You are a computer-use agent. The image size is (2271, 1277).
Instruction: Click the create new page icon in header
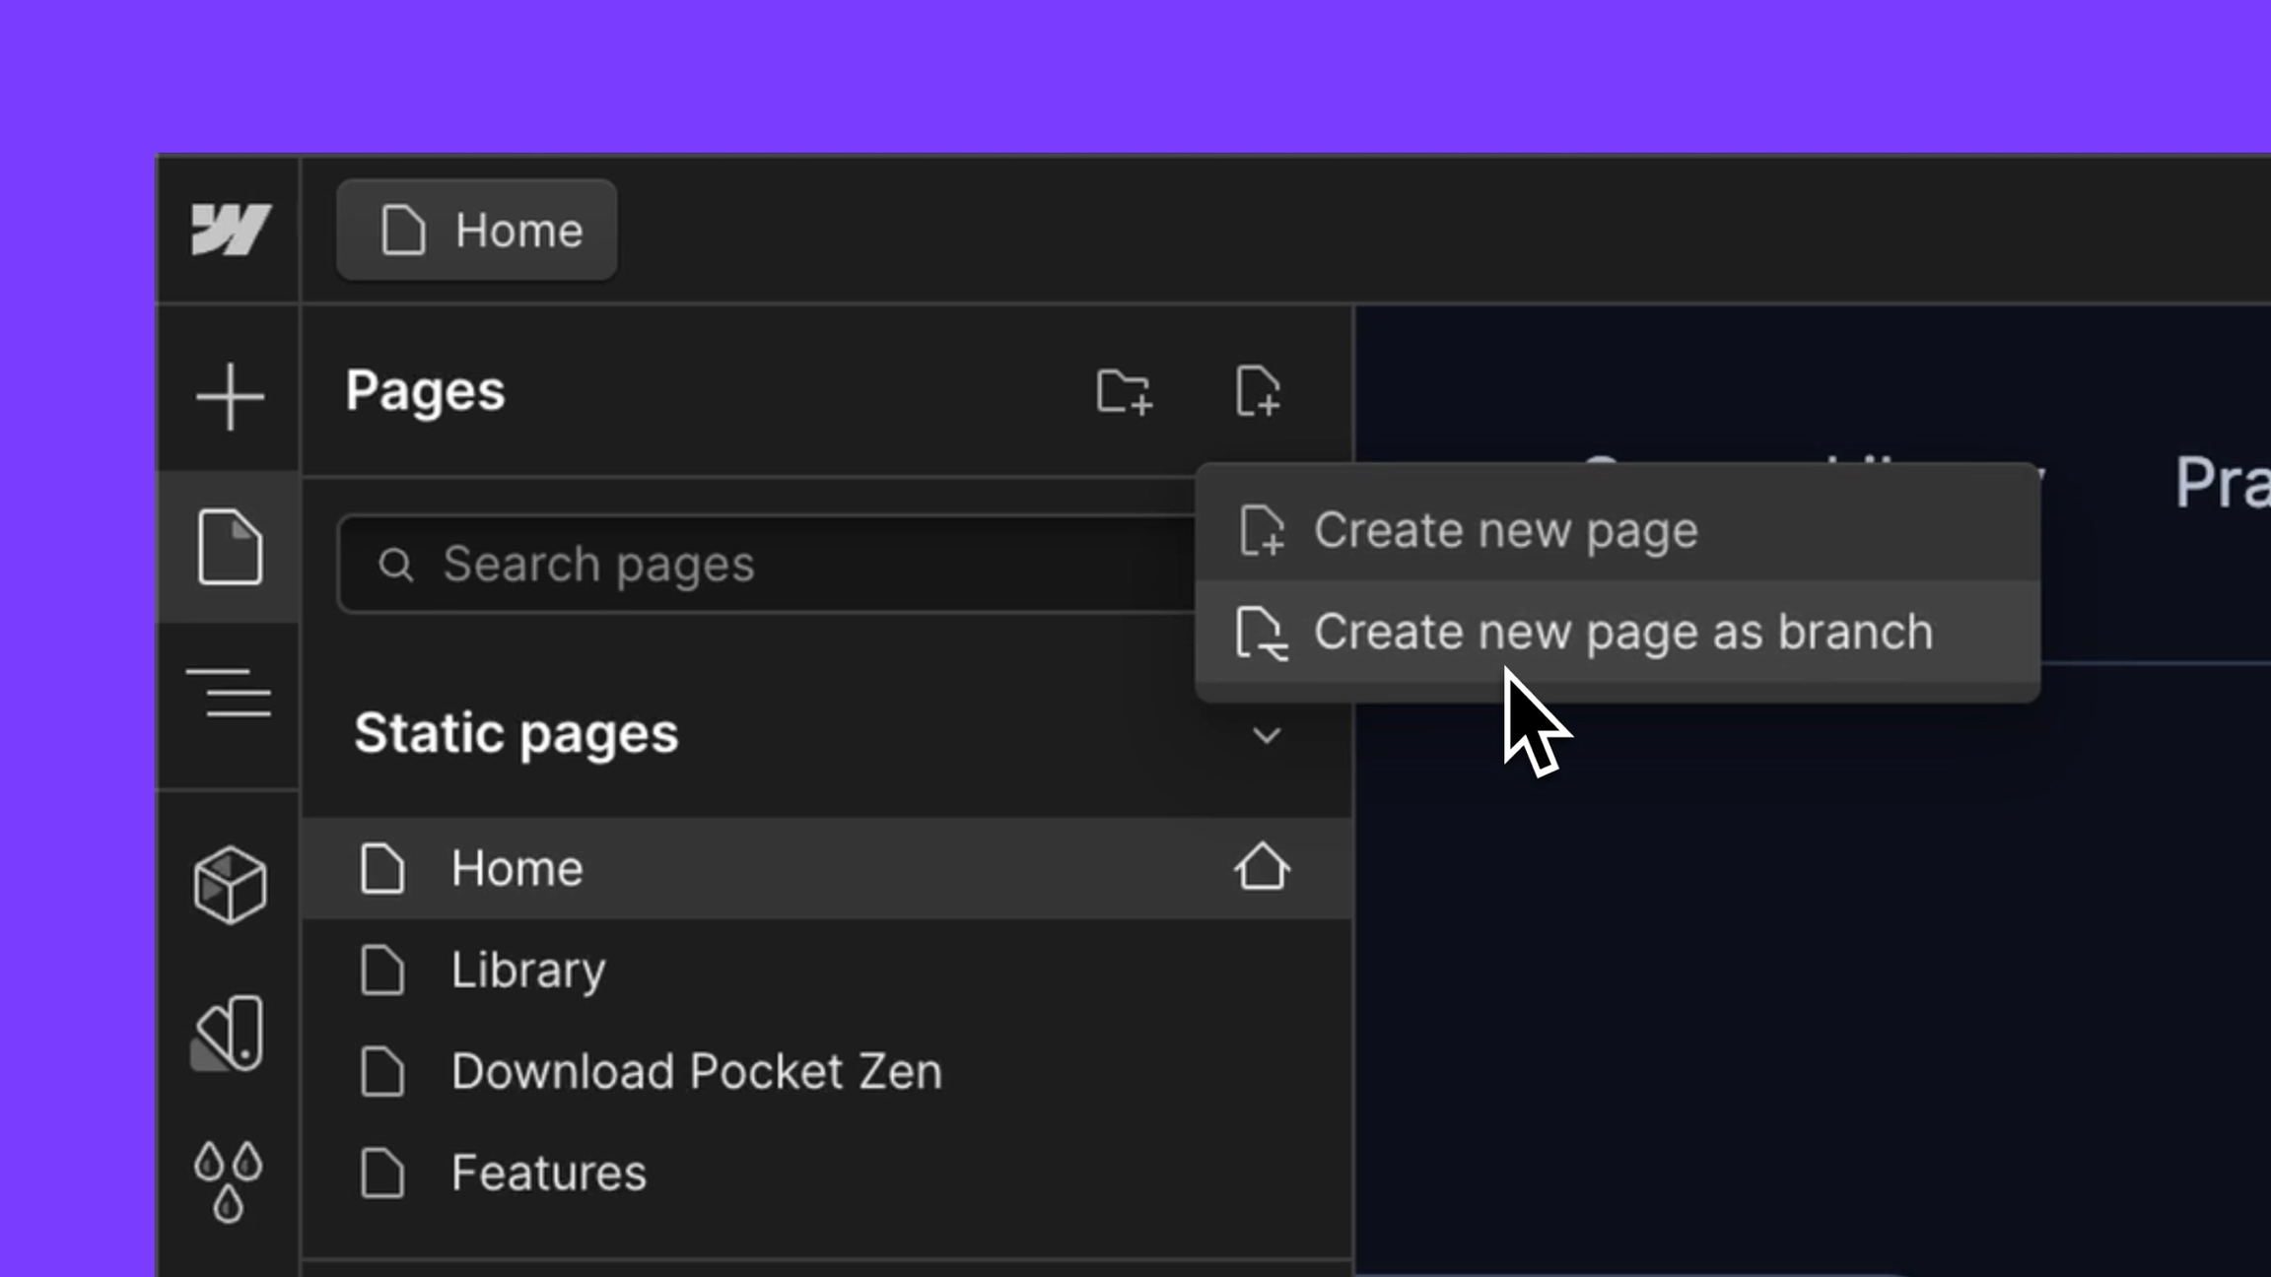pos(1258,391)
